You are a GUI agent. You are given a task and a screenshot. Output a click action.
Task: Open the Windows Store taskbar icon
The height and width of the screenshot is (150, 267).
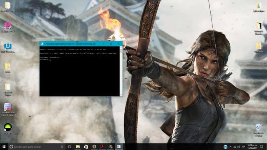(86, 147)
